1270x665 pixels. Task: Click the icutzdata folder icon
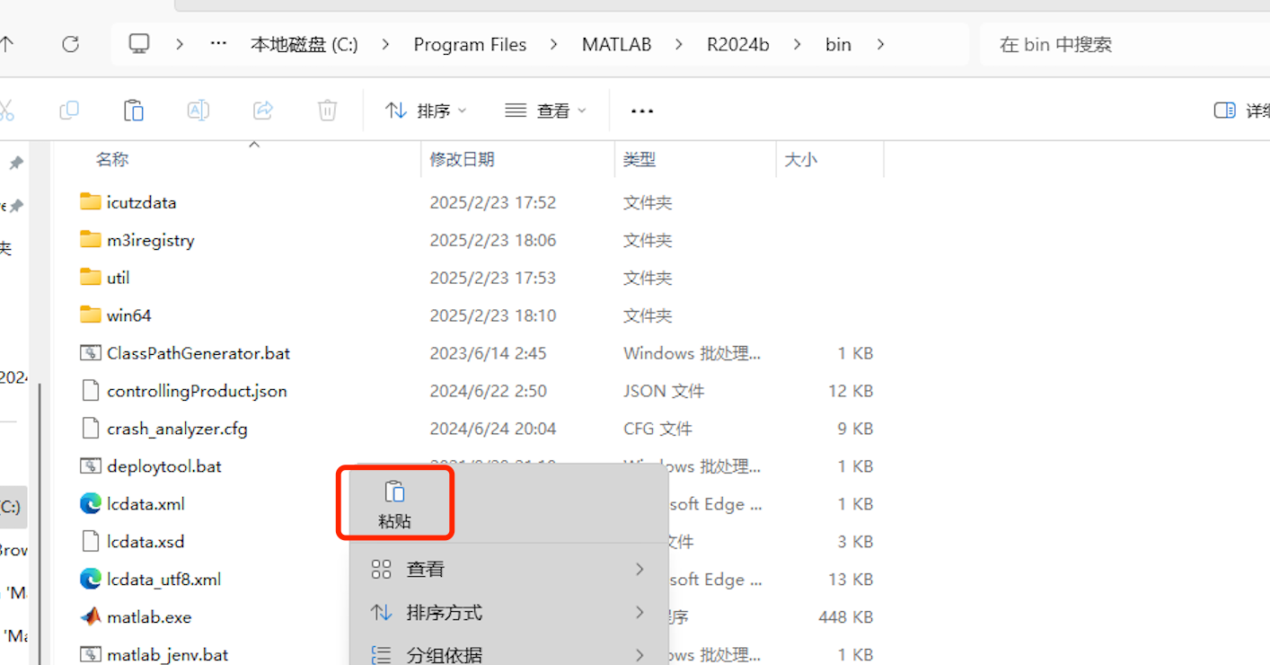point(91,201)
